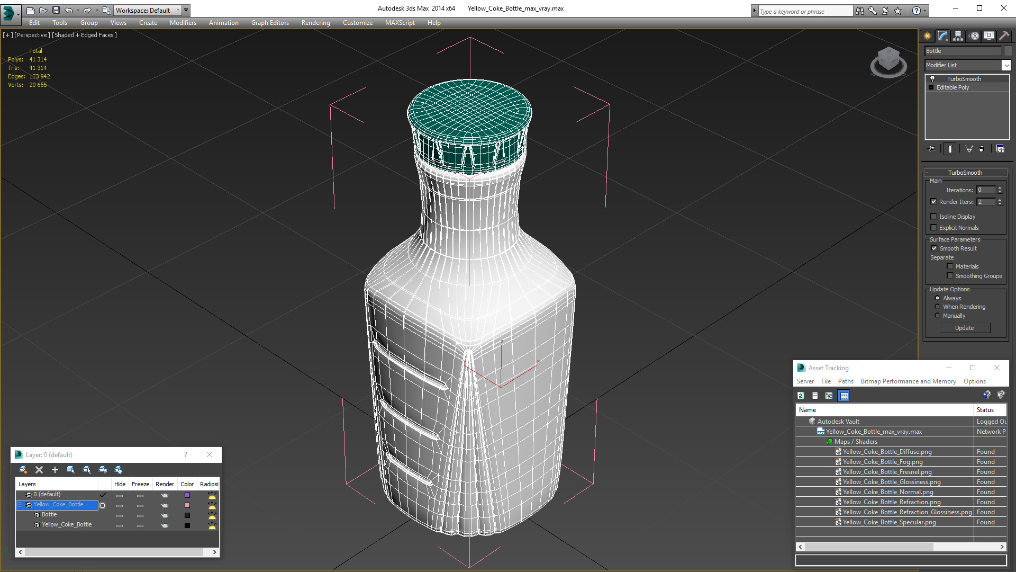Toggle TurboSmooth modifier lightbulb on/off
The image size is (1016, 572).
click(x=932, y=78)
